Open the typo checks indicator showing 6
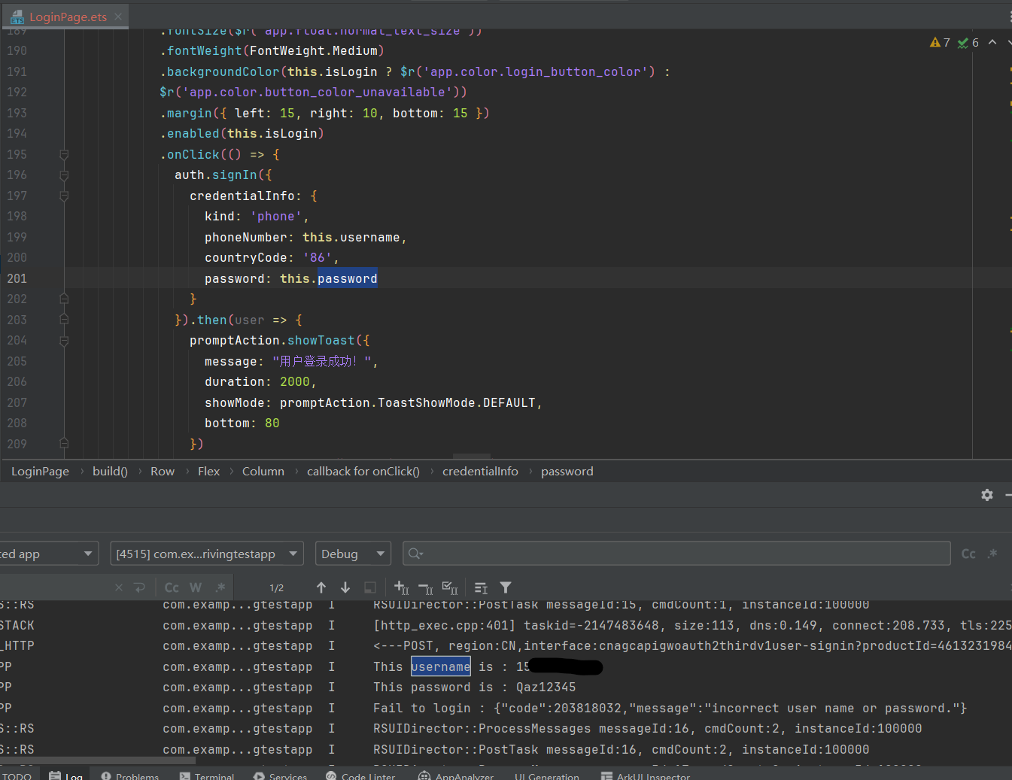1012x780 pixels. pos(968,43)
